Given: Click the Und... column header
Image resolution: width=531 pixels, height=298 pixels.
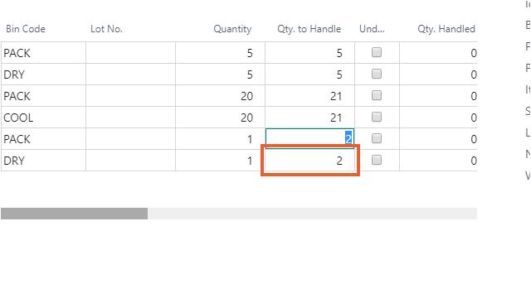Looking at the screenshot, I should (x=372, y=29).
